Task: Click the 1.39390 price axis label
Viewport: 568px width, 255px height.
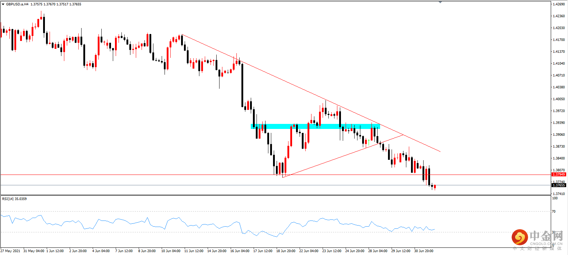Action: pyautogui.click(x=559, y=123)
